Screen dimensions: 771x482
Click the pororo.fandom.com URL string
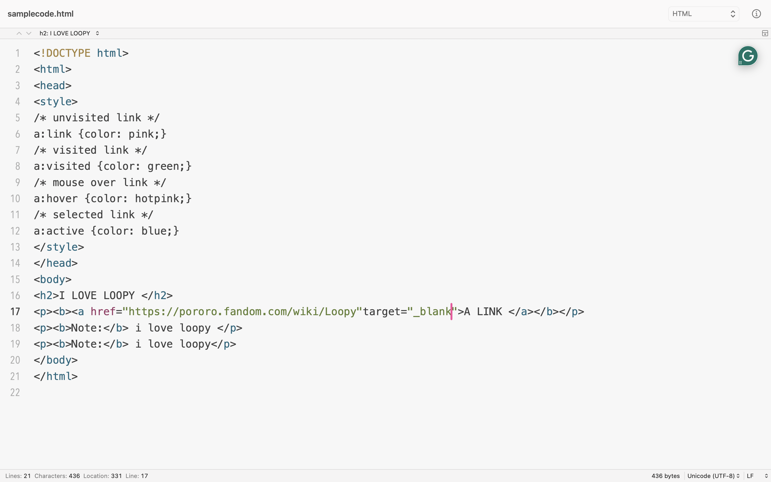(243, 311)
